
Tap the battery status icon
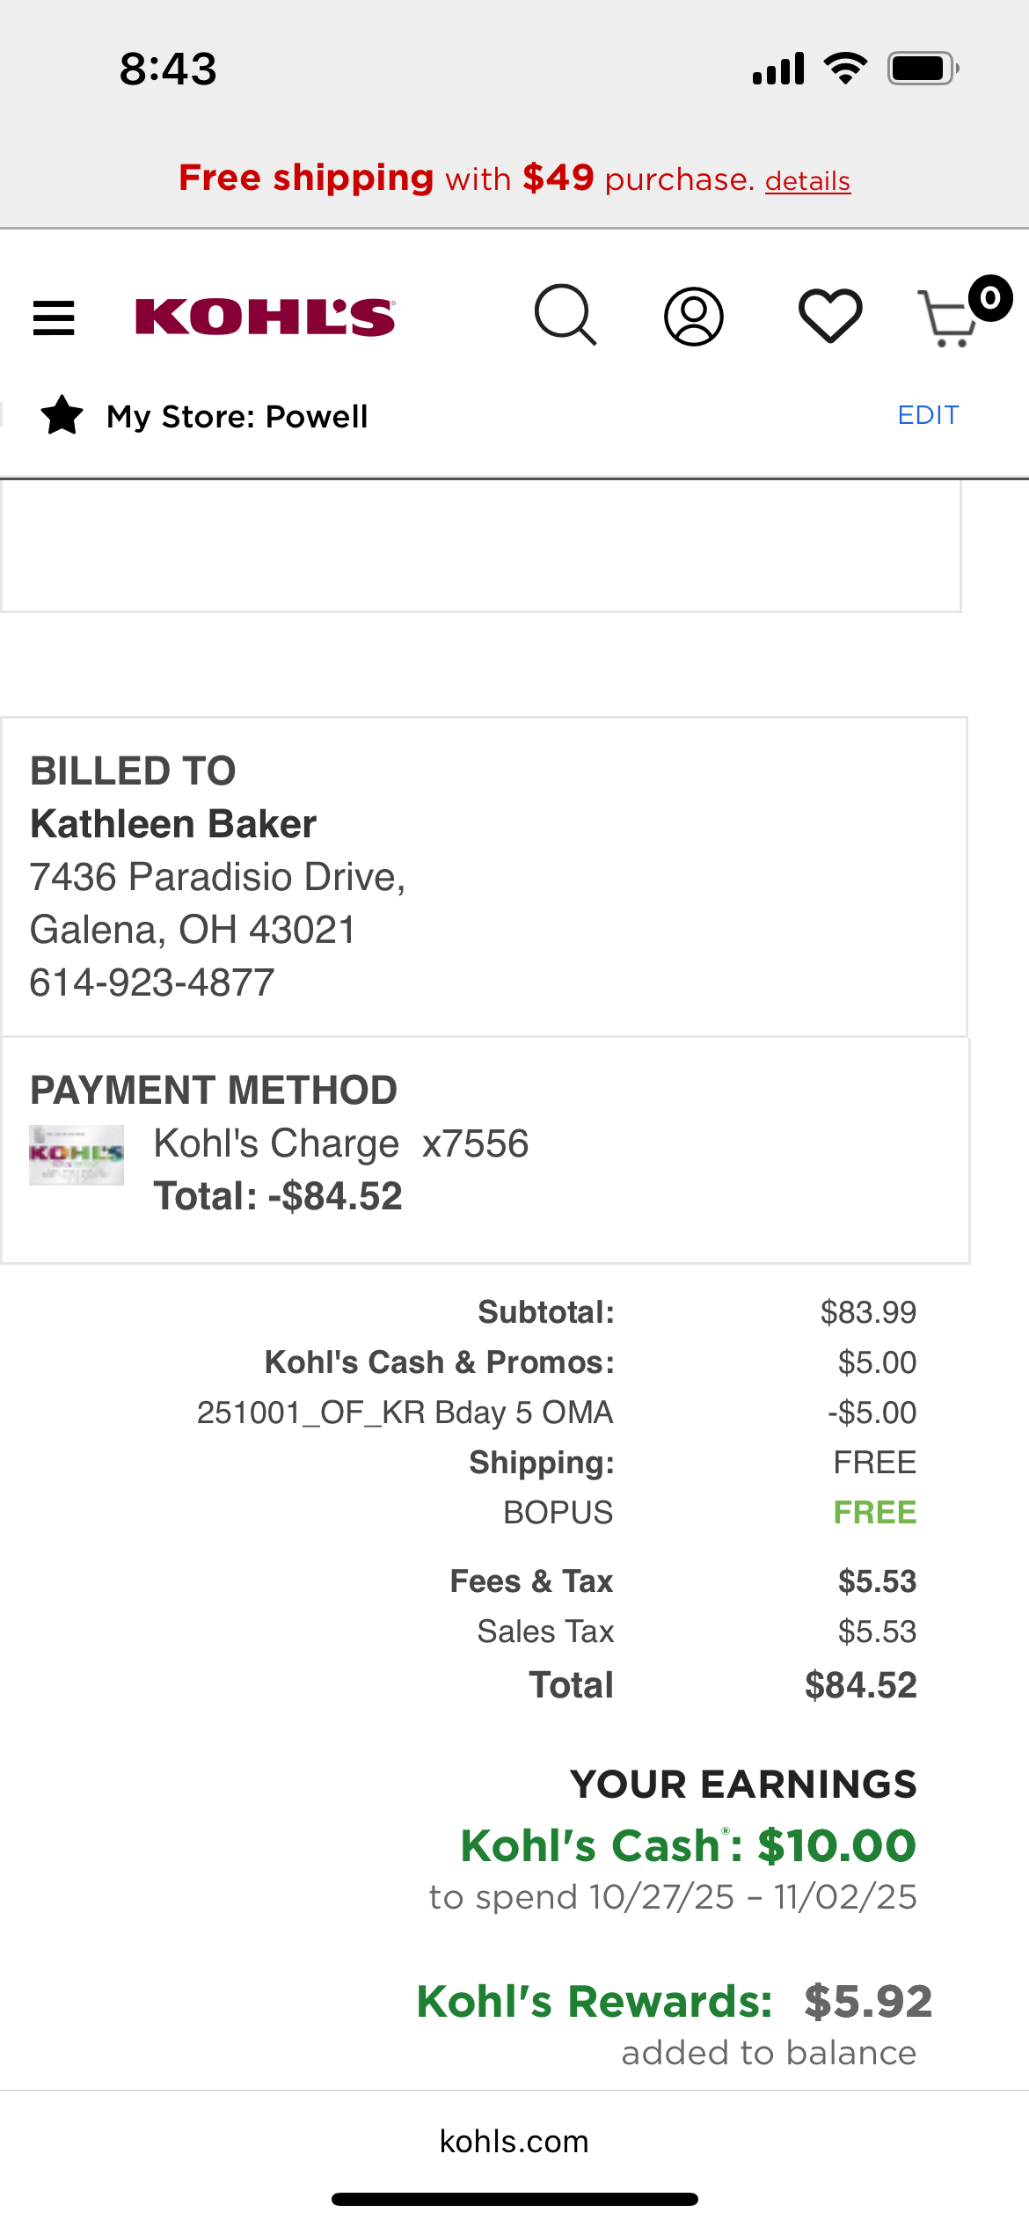point(923,68)
